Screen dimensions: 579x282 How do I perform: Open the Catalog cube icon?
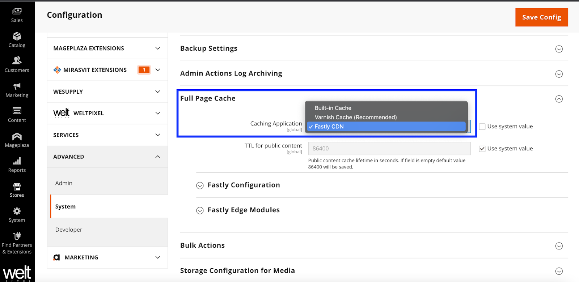click(17, 36)
